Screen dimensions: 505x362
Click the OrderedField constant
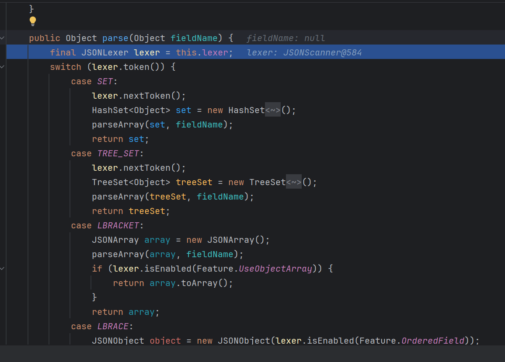(x=432, y=341)
